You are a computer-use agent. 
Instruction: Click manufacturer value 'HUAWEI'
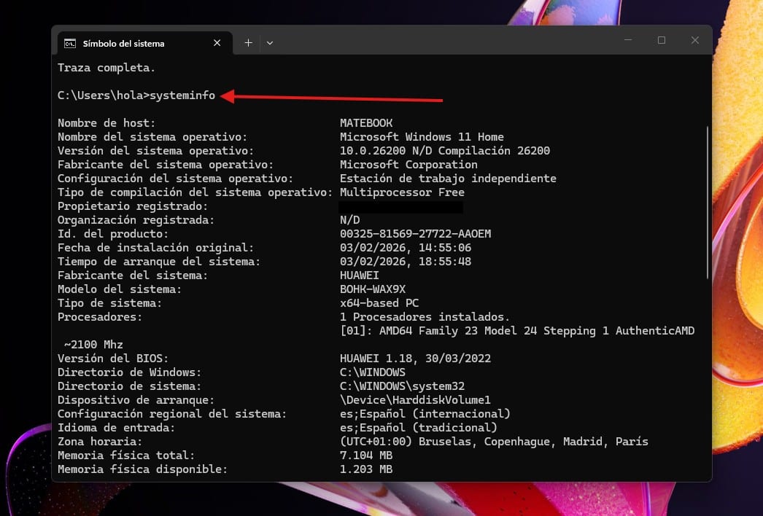(x=359, y=275)
